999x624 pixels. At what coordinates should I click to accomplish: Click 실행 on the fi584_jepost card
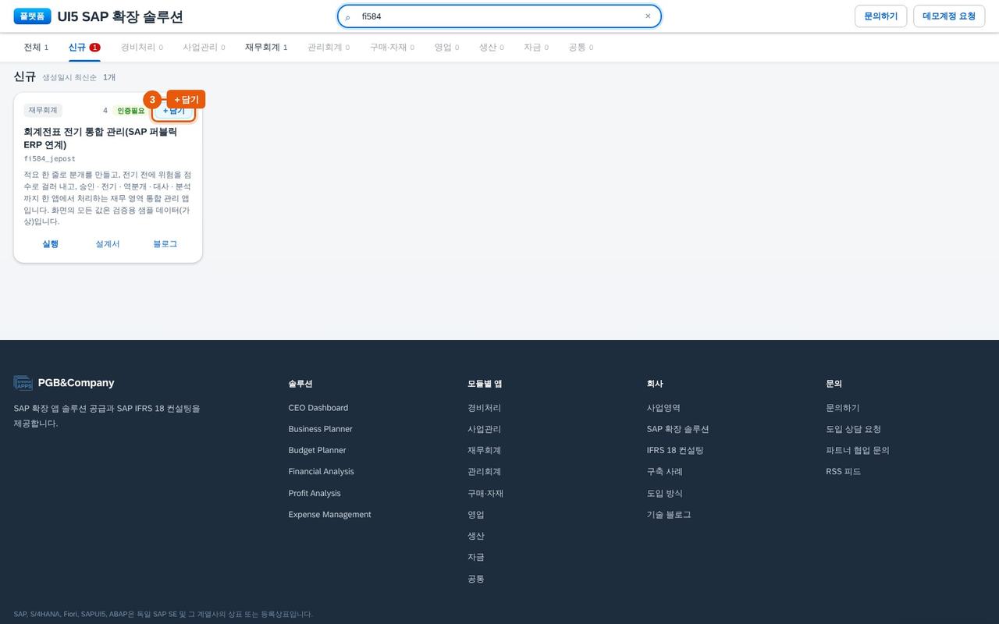coord(51,244)
